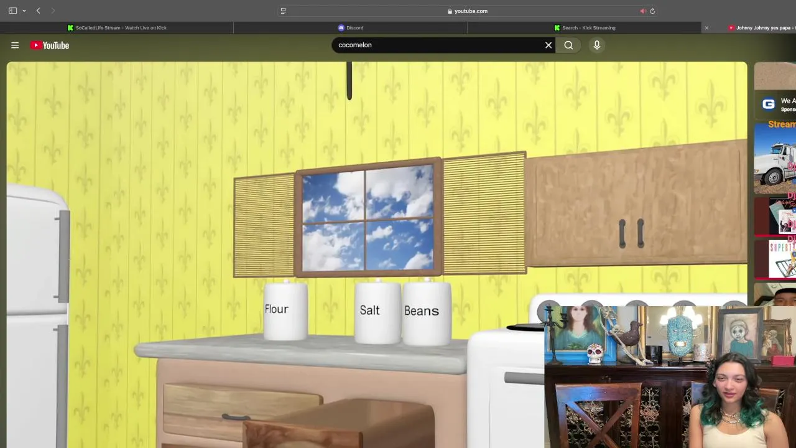Reload the YouTube page
796x448 pixels.
[652, 11]
